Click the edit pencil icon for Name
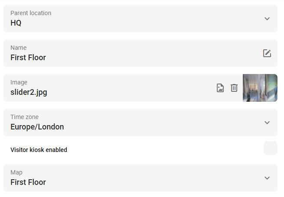Image resolution: width=284 pixels, height=197 pixels. coord(267,53)
